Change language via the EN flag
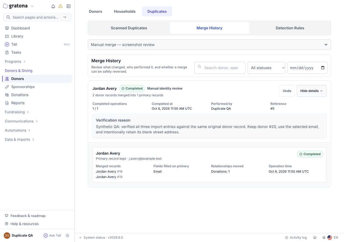344x242 pixels. (x=333, y=238)
